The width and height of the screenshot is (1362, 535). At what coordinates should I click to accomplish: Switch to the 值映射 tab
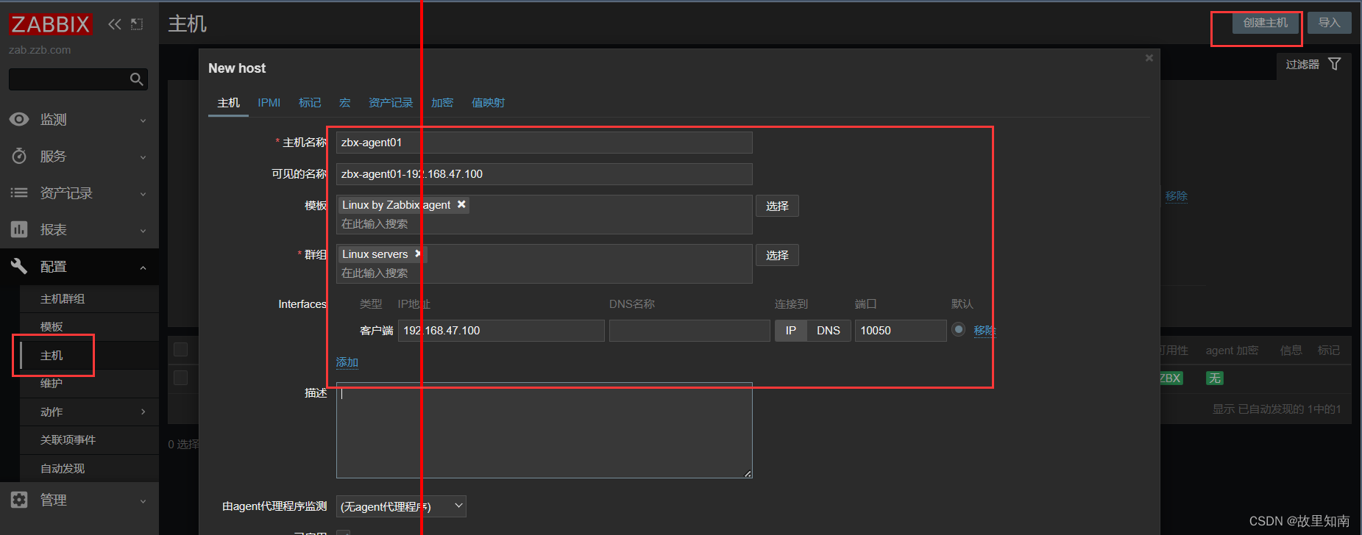tap(488, 103)
